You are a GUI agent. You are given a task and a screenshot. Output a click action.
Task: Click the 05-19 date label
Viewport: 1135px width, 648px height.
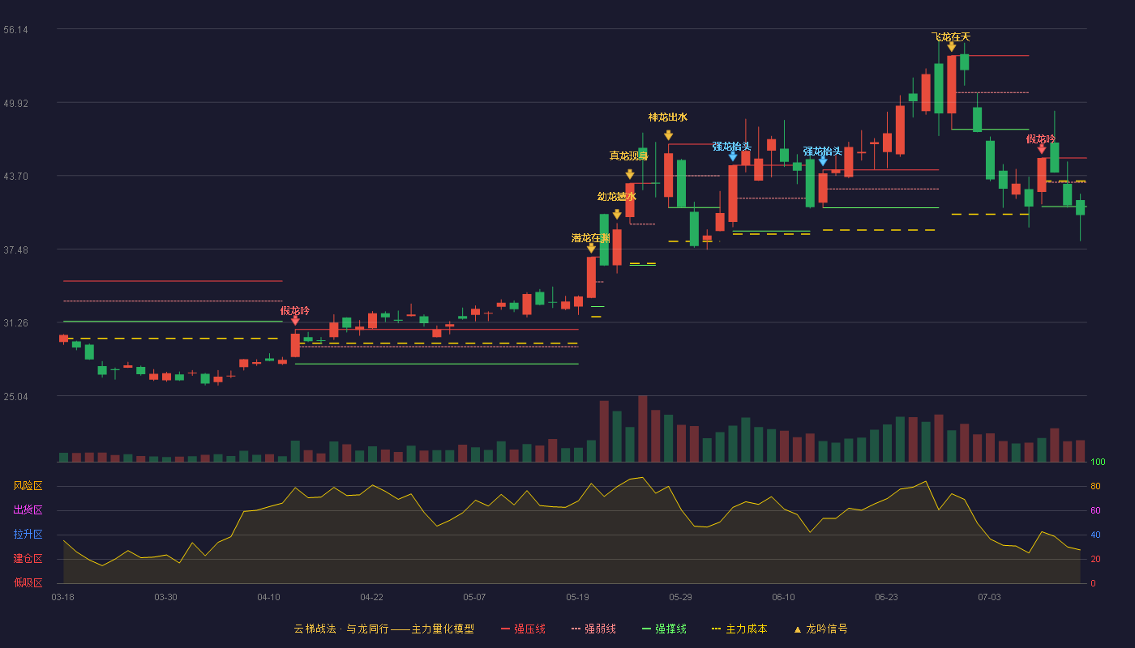(577, 597)
